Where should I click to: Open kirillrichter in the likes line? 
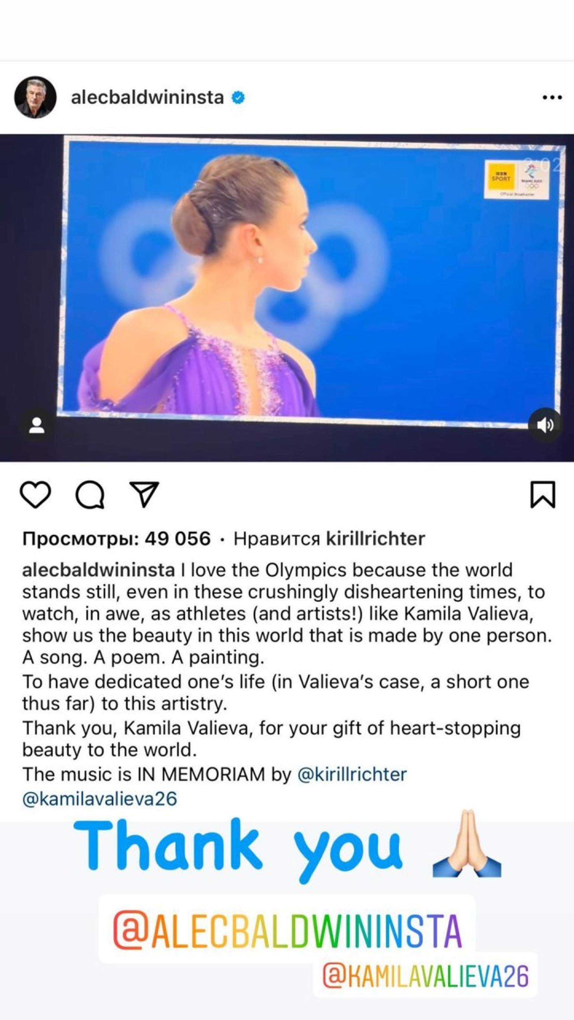375,538
